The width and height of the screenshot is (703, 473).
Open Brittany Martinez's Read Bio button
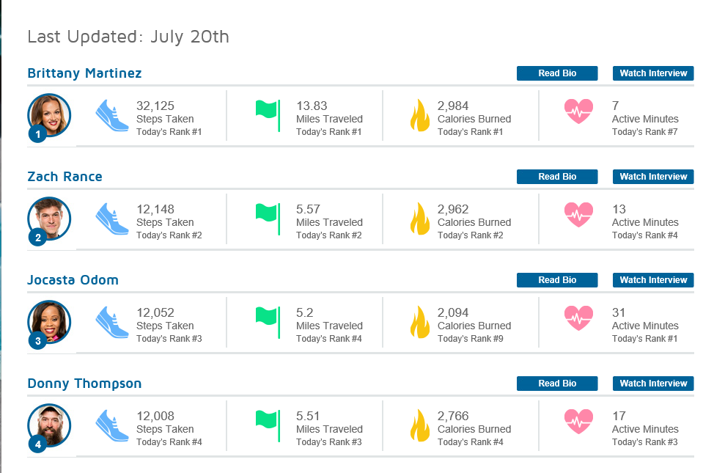point(557,73)
